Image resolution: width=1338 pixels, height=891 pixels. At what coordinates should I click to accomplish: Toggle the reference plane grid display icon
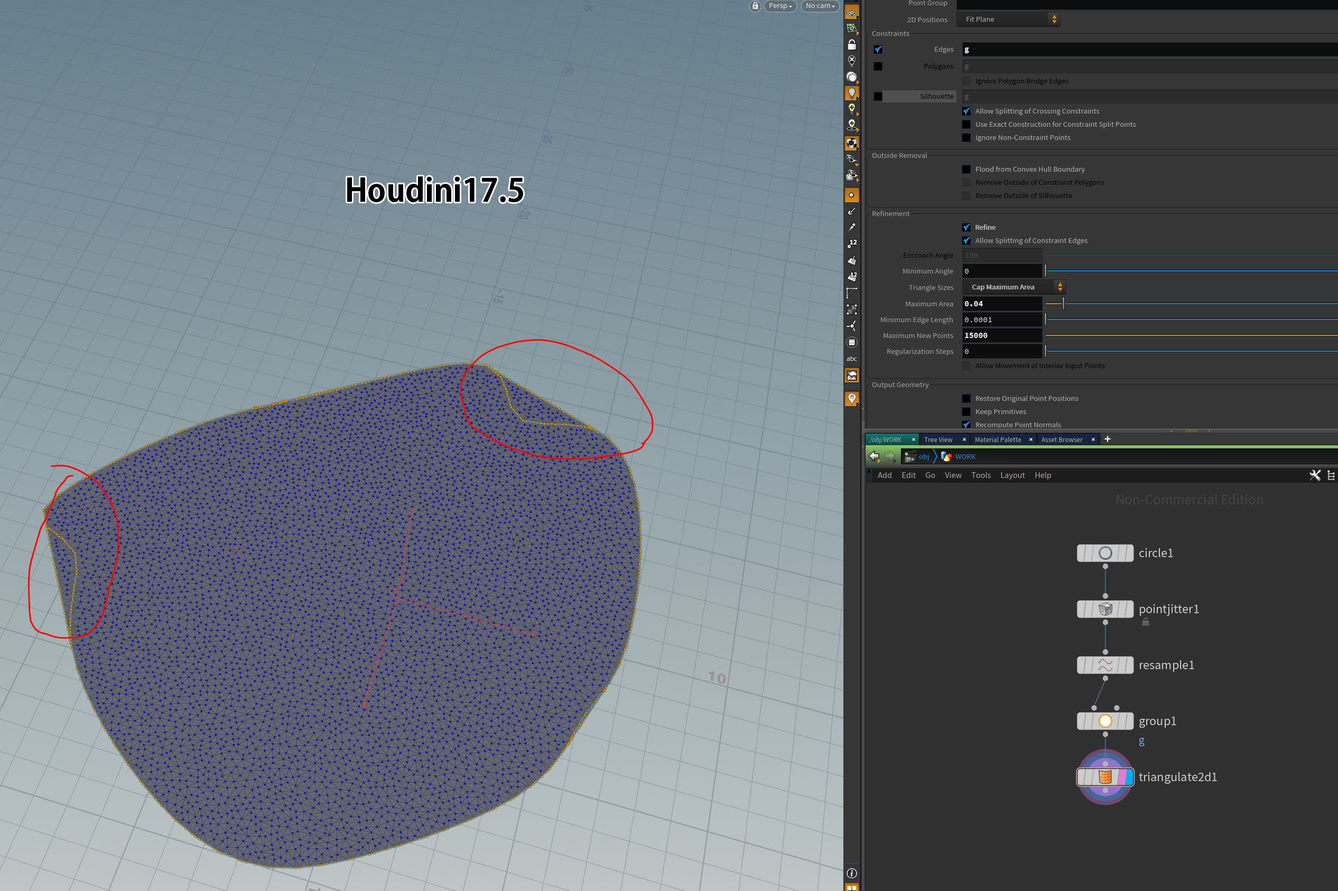pos(851,13)
